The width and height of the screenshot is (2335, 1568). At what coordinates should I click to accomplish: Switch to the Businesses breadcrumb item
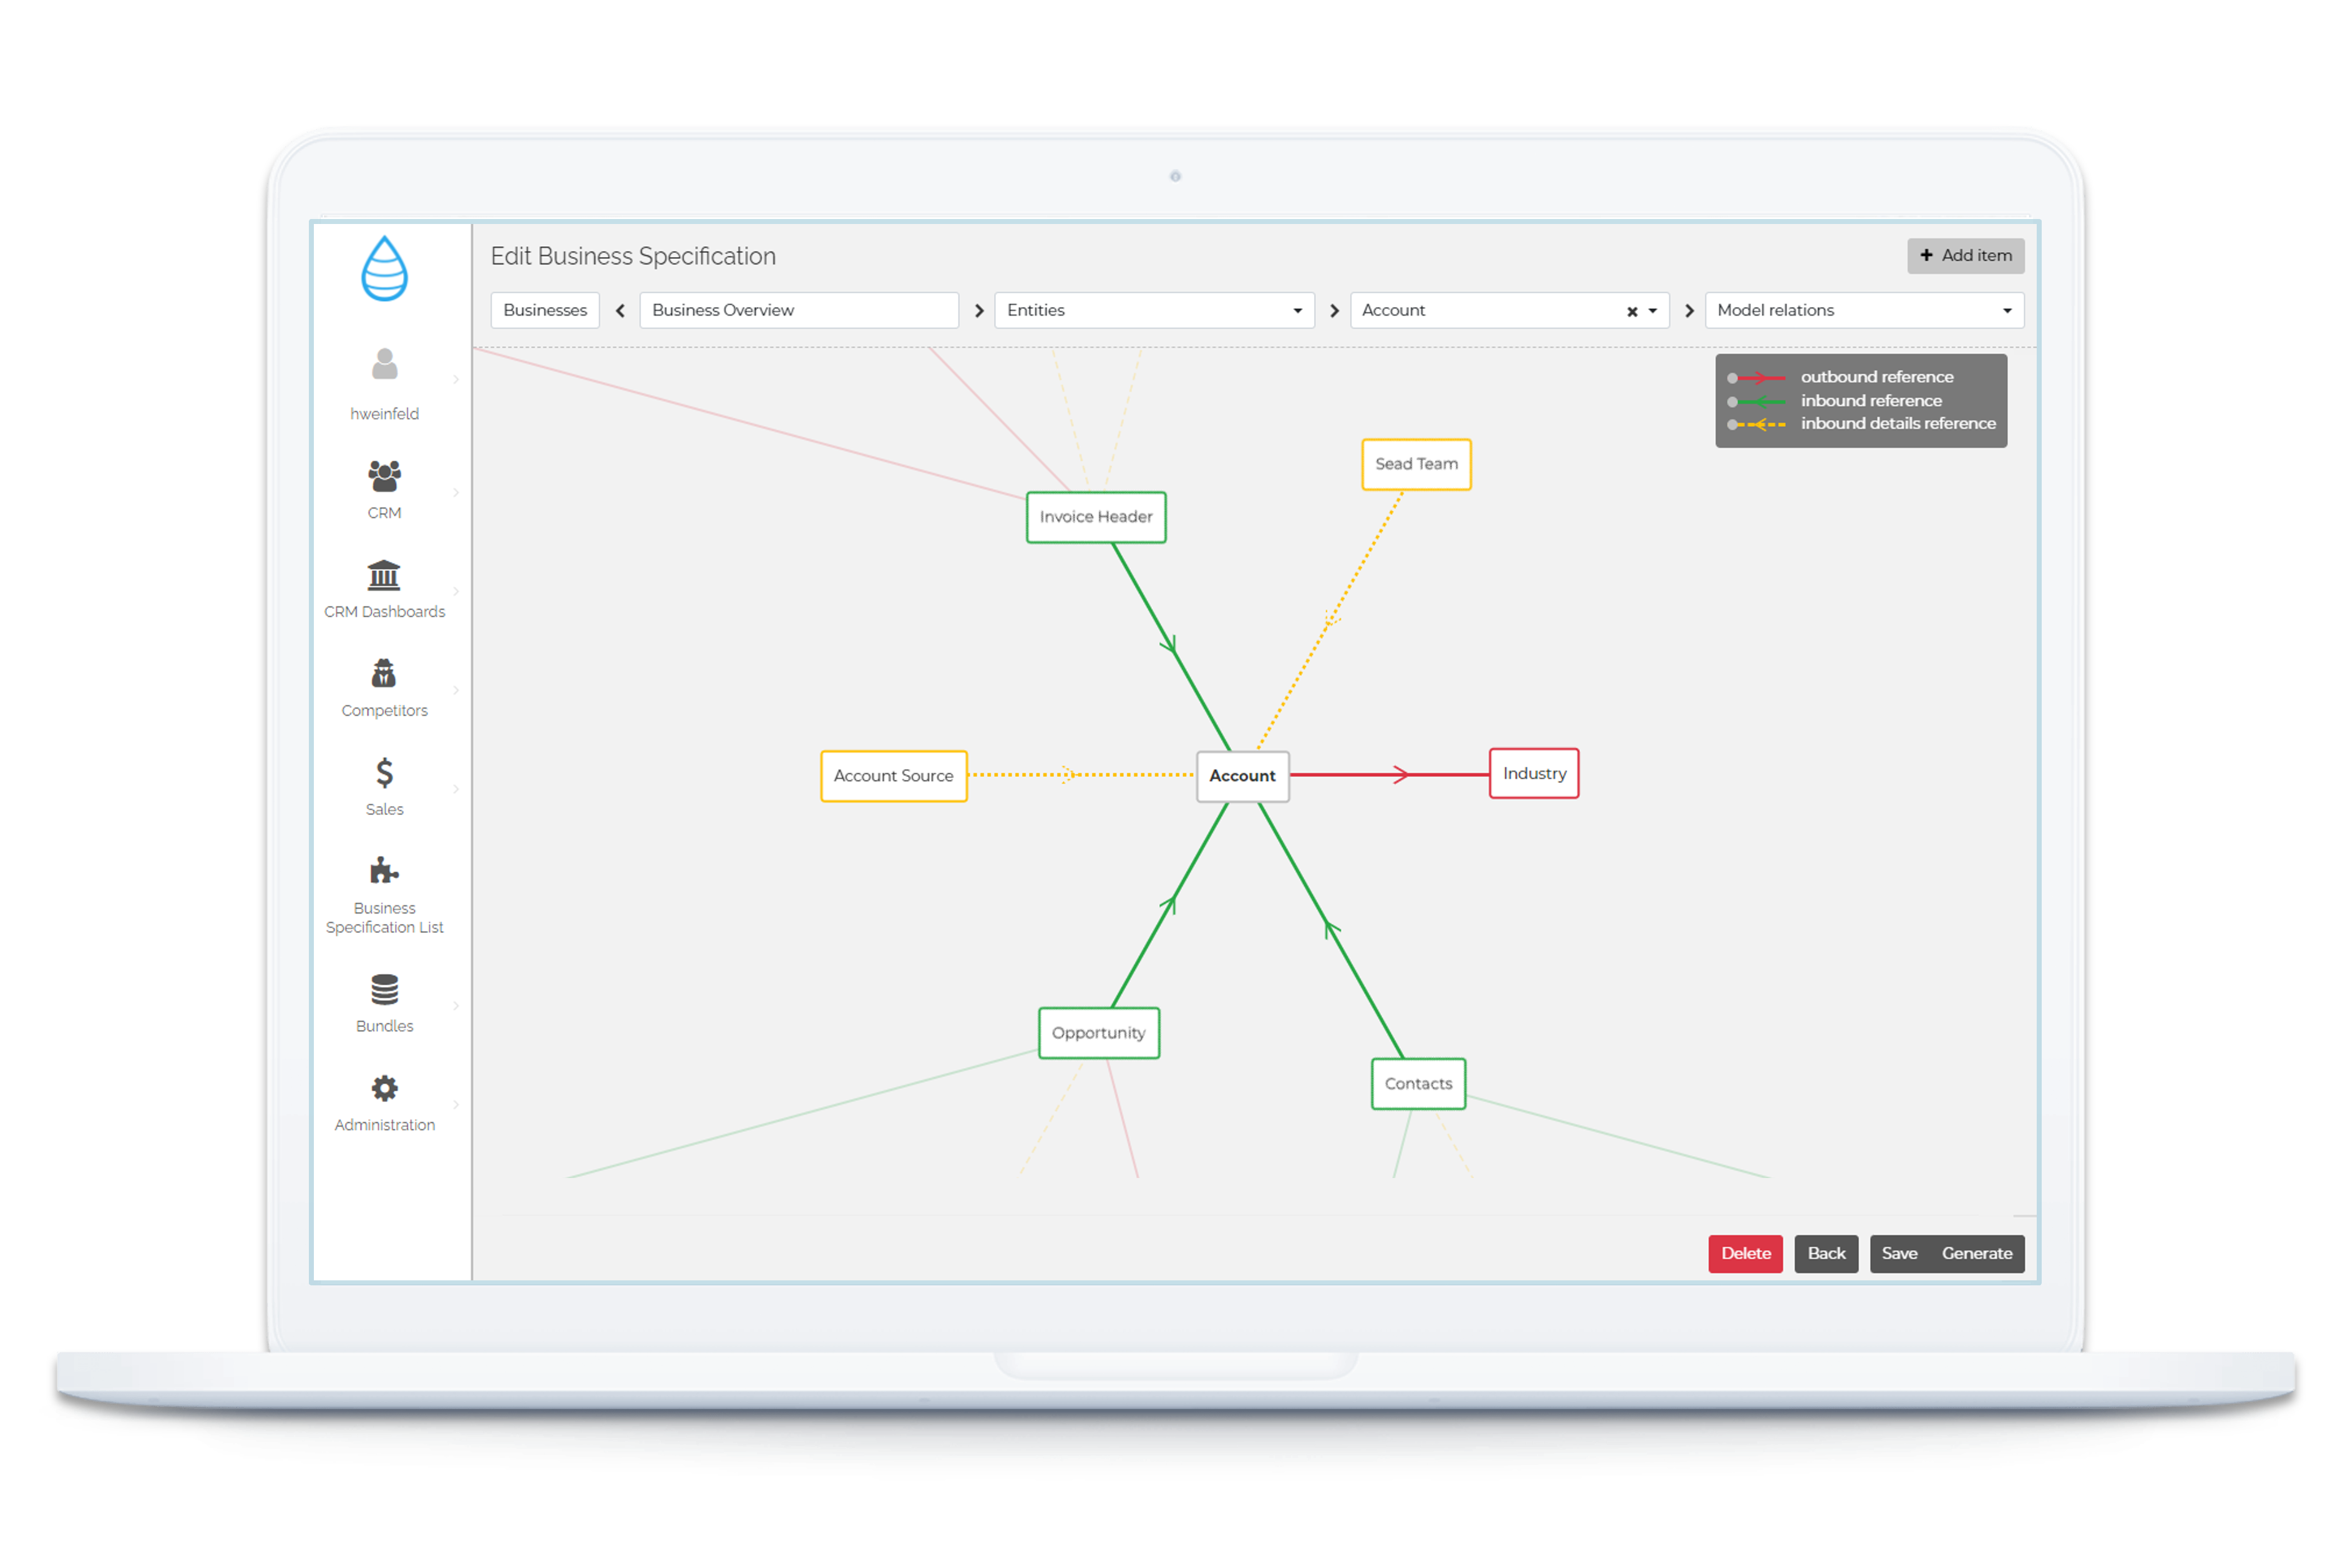click(x=545, y=310)
